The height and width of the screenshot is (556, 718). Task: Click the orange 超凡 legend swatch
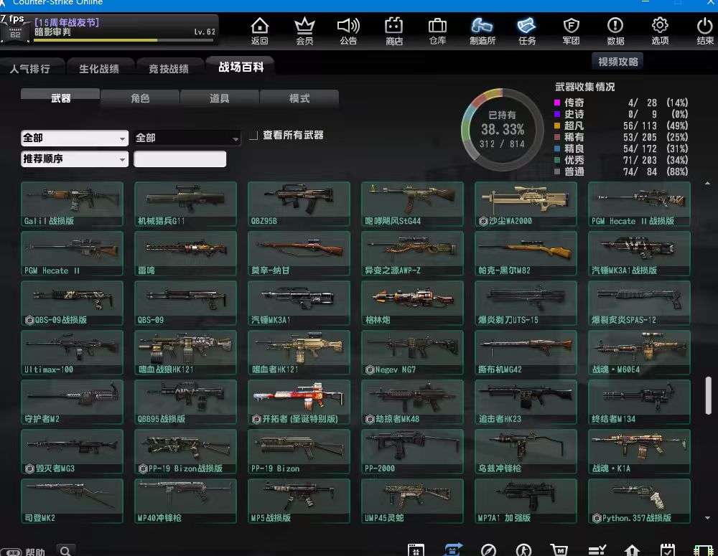pyautogui.click(x=557, y=126)
